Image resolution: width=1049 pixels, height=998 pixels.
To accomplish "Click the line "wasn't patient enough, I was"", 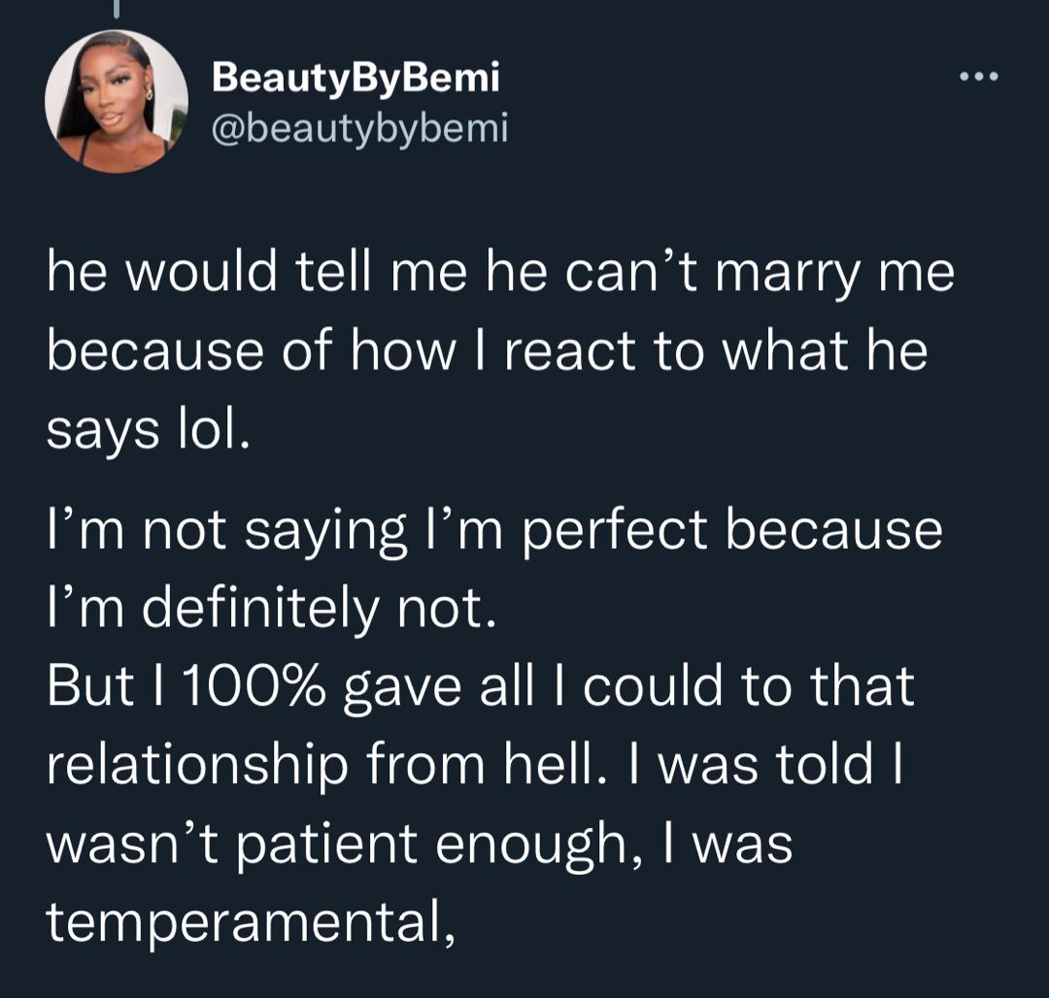I will (x=420, y=841).
